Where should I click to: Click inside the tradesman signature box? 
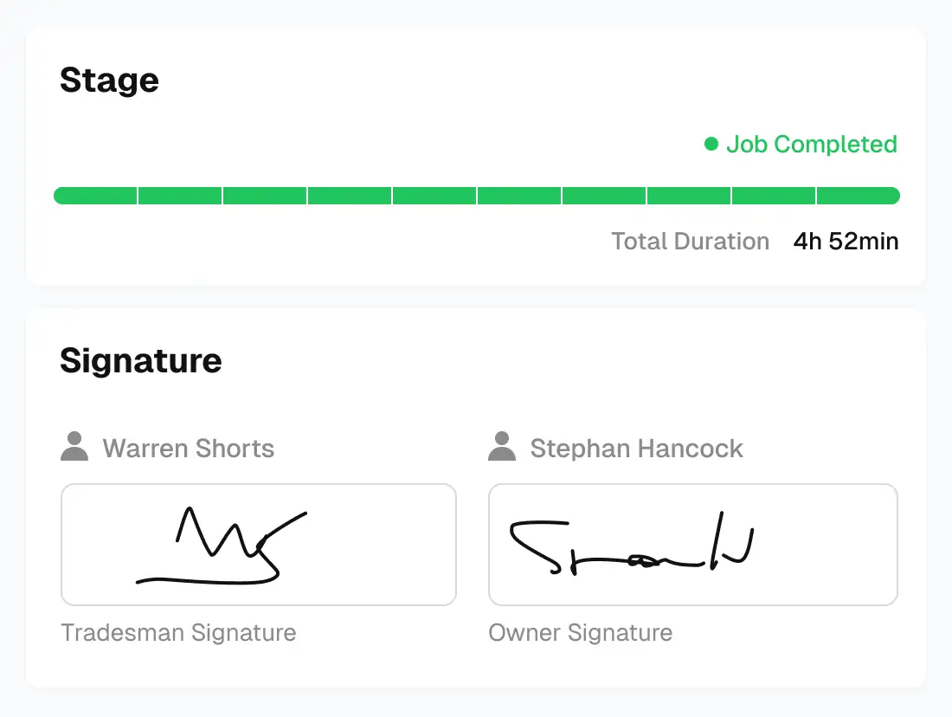258,544
